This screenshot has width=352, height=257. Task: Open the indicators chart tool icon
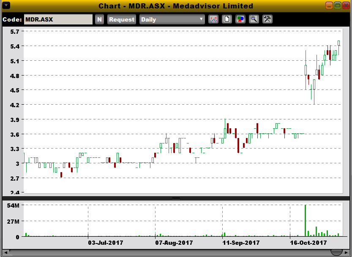[213, 19]
